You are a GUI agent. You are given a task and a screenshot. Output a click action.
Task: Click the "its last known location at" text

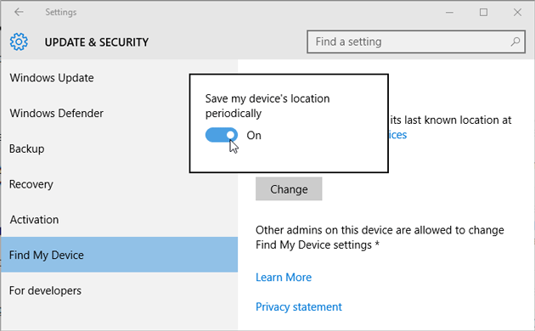(451, 120)
